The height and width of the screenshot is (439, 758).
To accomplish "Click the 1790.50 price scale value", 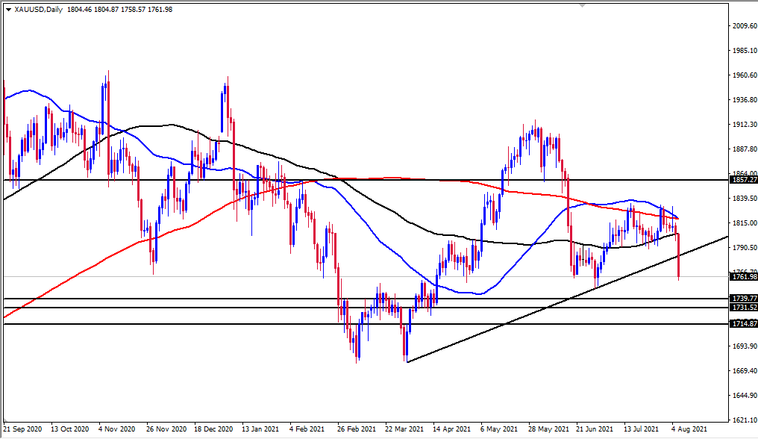I will (745, 247).
